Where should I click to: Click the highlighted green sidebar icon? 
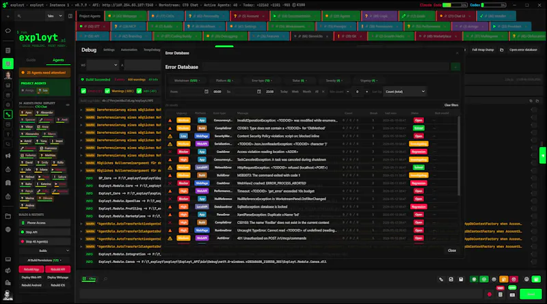[x=8, y=64]
